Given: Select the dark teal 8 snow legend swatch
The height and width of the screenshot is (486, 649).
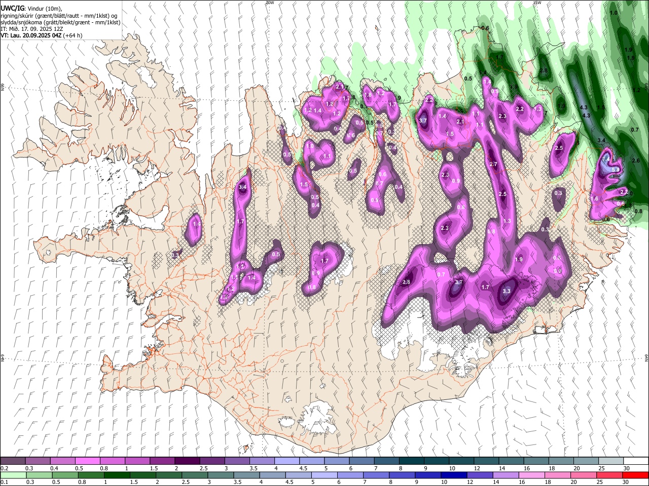Looking at the screenshot, I should pyautogui.click(x=411, y=461).
